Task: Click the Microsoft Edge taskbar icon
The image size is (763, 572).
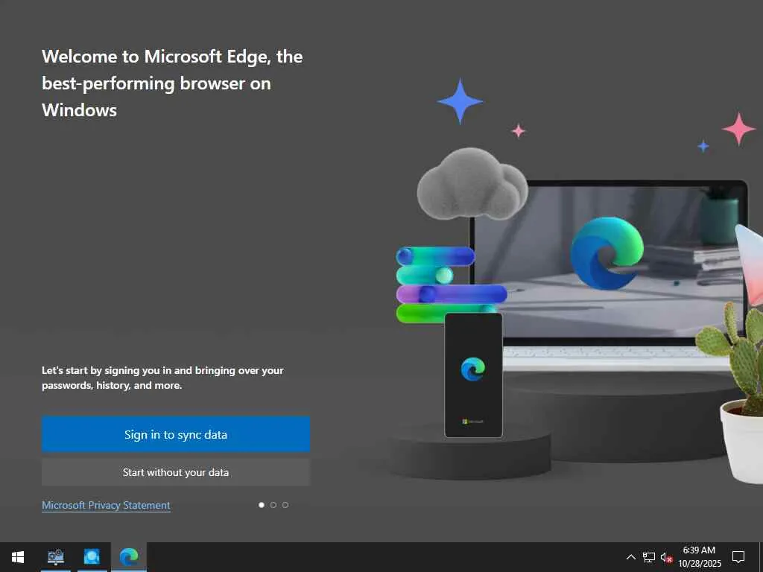Action: click(x=129, y=557)
